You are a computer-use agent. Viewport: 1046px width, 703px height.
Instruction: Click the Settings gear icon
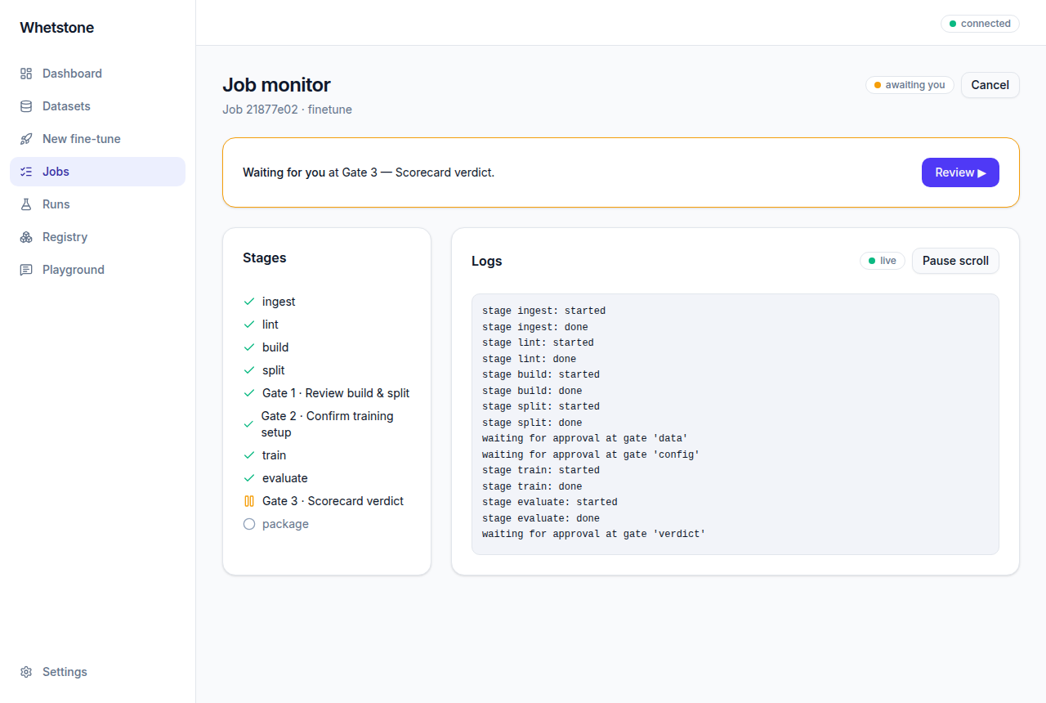(x=26, y=672)
